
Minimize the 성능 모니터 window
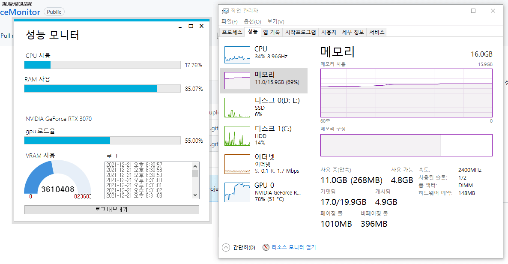pyautogui.click(x=180, y=26)
